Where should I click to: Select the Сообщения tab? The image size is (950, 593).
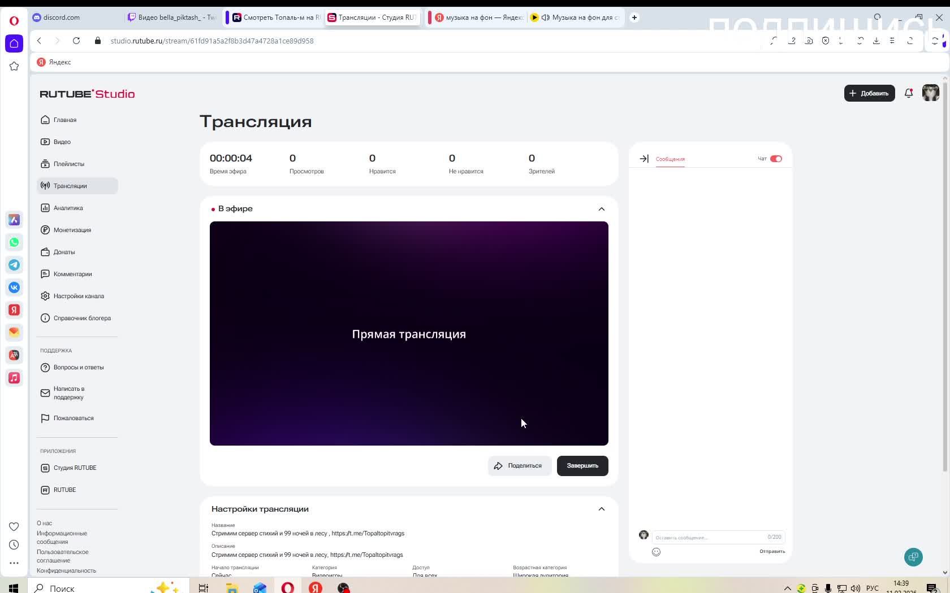click(670, 159)
